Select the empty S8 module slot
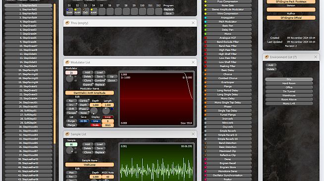This screenshot has width=324, height=181. click(126, 11)
